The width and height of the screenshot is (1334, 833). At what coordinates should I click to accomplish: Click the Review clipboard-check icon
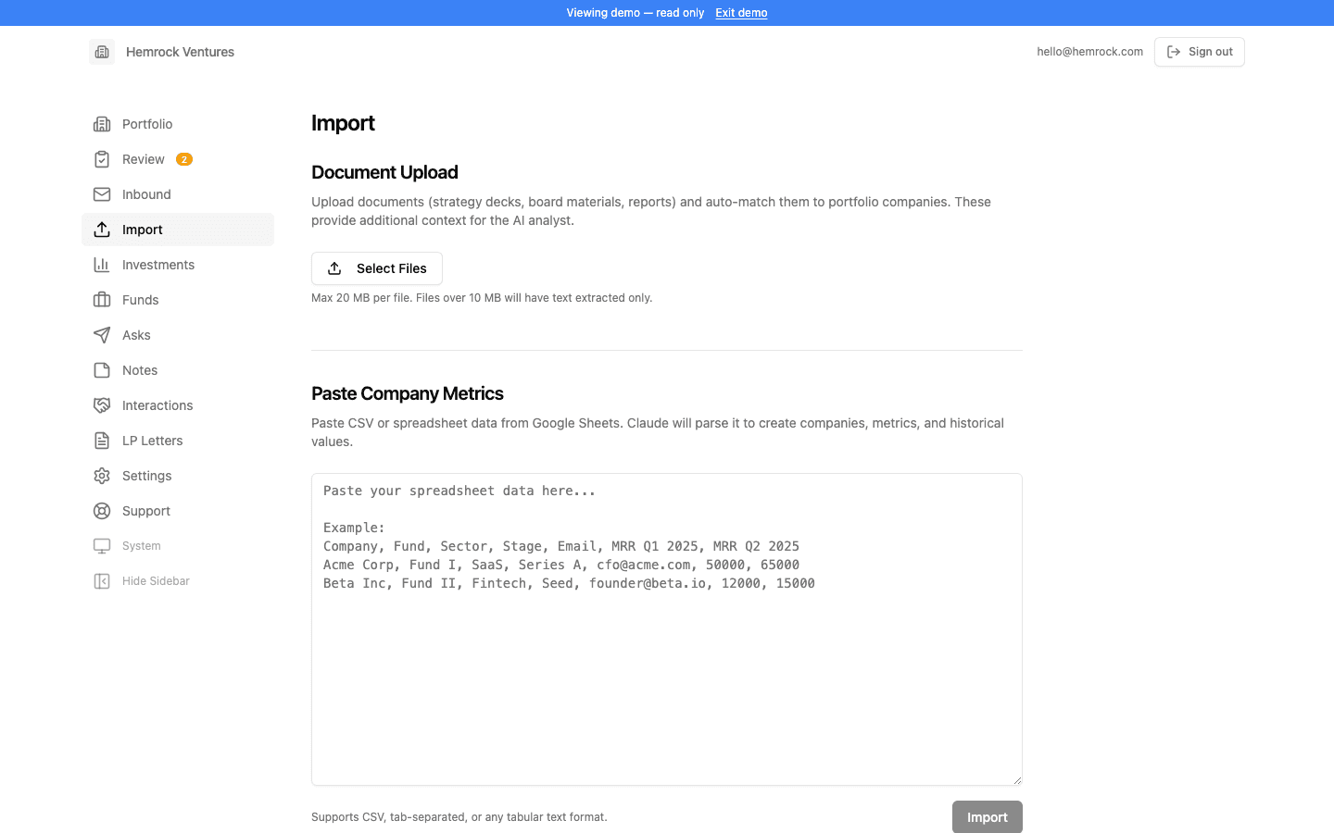coord(102,159)
